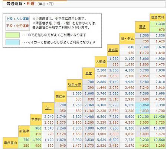Click the blue highlighted 8,060 fare cell

click(x=142, y=105)
